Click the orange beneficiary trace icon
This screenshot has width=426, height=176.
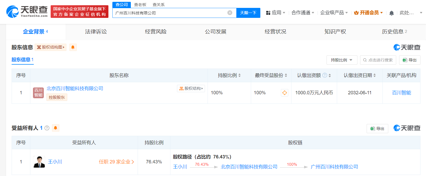284,93
